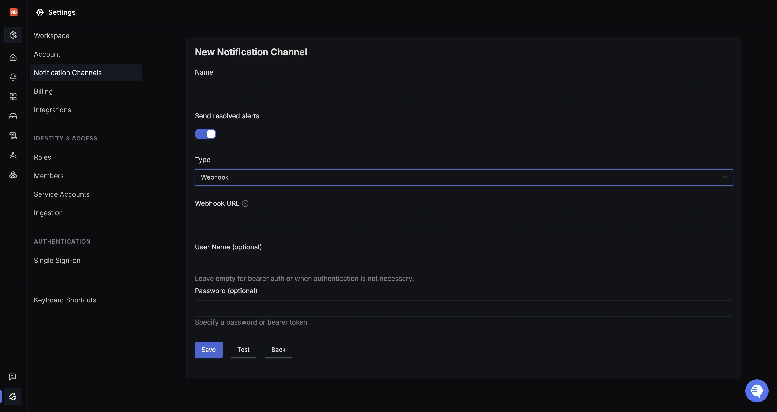Open the Service Accounts menu item

pyautogui.click(x=61, y=194)
